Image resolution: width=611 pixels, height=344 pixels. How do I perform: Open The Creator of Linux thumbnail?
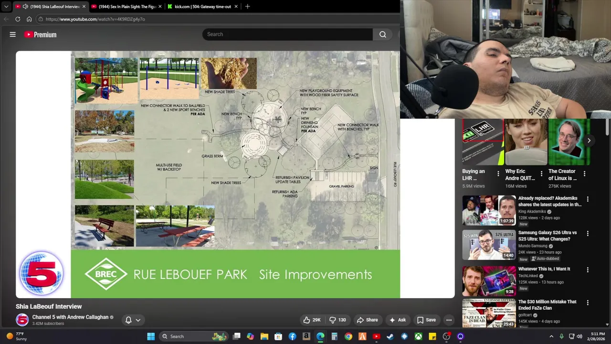tap(569, 142)
